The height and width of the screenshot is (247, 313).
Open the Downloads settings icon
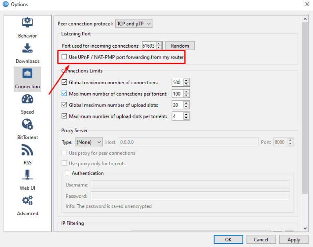click(x=27, y=48)
